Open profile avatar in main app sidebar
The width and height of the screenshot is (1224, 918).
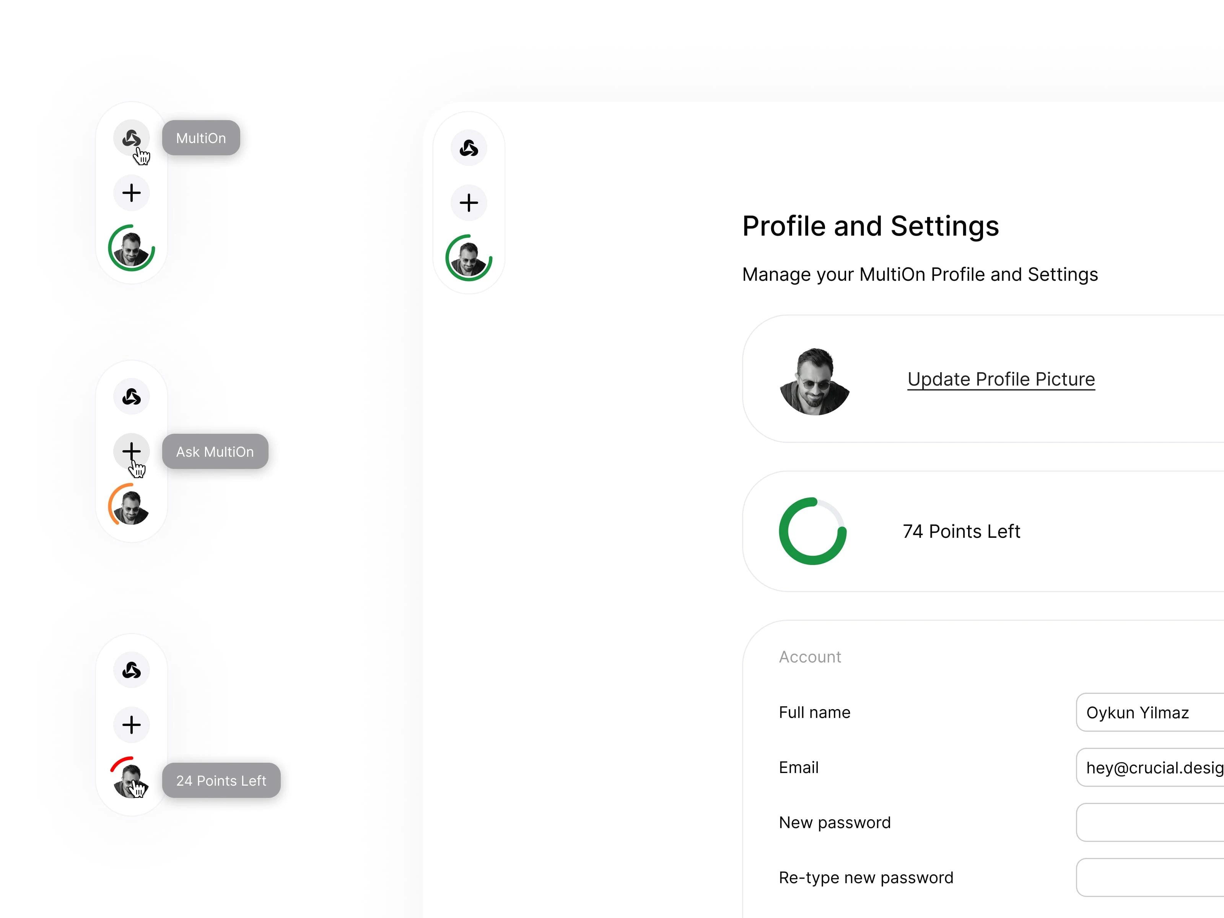(x=469, y=258)
